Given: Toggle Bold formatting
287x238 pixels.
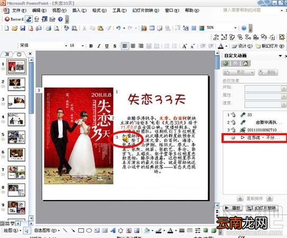Looking at the screenshot, I should [91, 46].
